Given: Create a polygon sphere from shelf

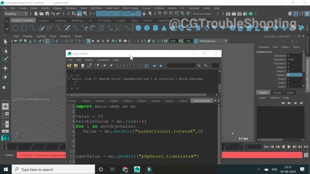Looking at the screenshot, I should coord(139,28).
